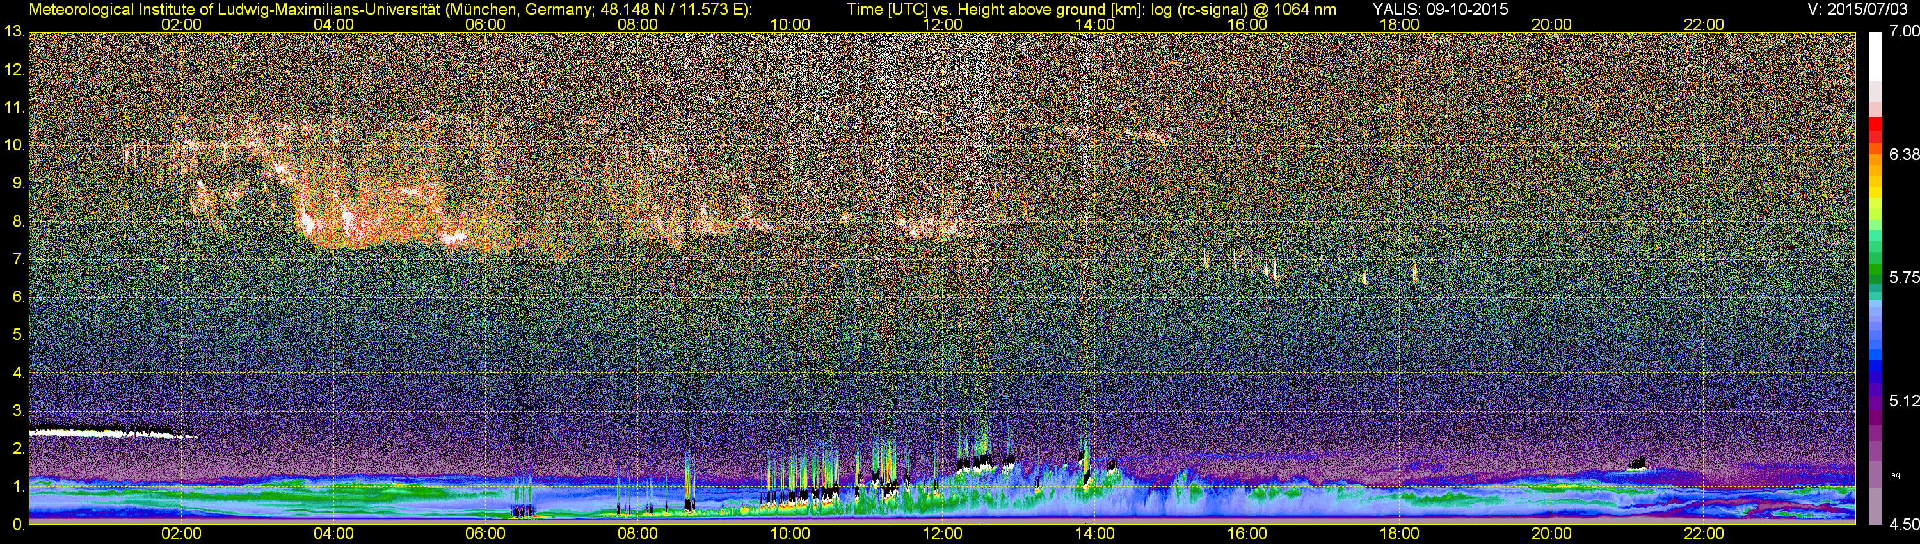Click the 1. height axis label
1920x544 pixels.
click(19, 486)
